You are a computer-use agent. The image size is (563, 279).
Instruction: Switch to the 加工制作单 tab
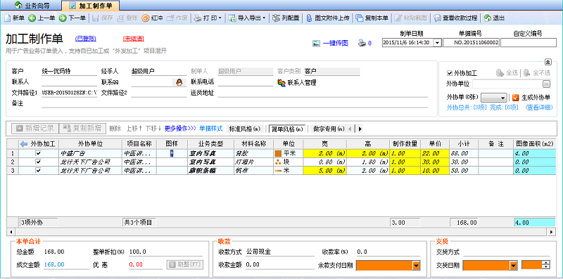tap(90, 6)
